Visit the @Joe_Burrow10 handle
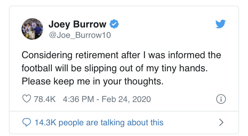Viewport: 248px width, 136px height. (80, 35)
